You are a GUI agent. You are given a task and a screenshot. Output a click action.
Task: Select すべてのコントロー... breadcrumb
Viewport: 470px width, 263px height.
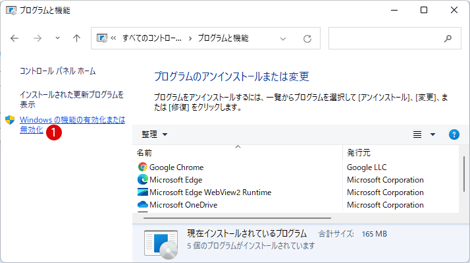(152, 38)
